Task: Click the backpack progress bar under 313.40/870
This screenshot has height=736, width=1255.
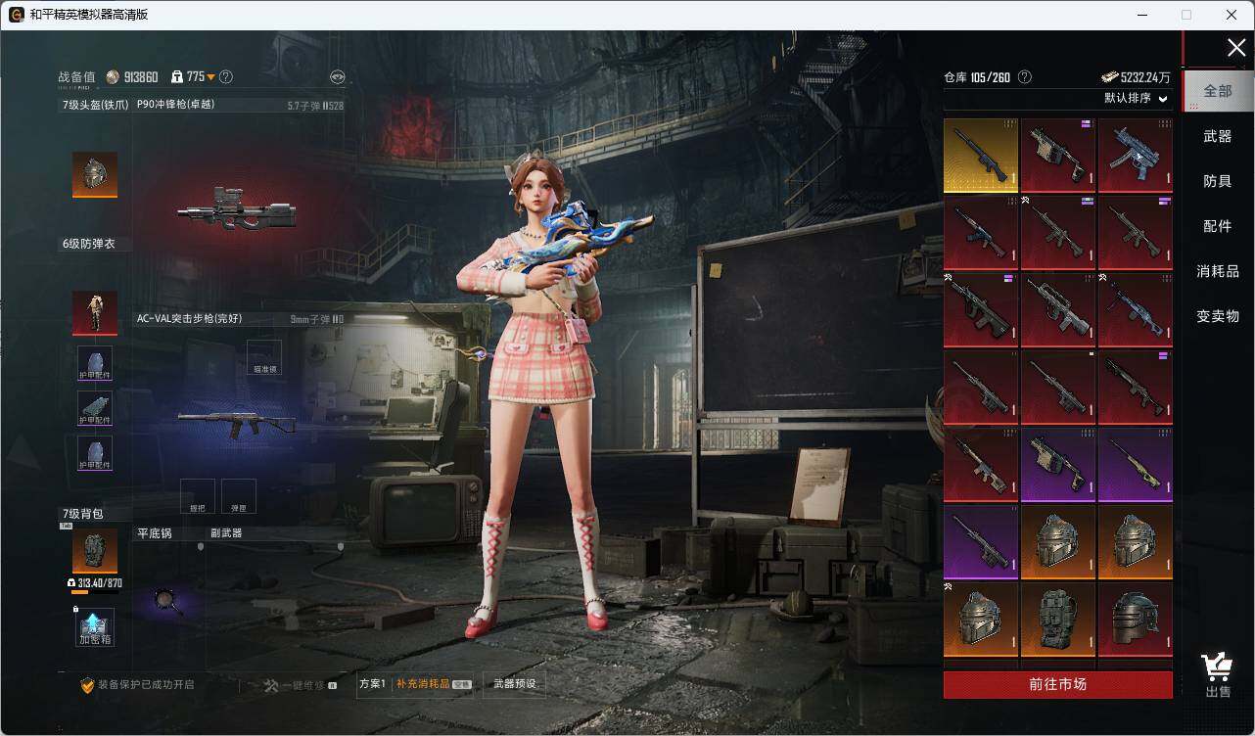Action: tap(95, 592)
